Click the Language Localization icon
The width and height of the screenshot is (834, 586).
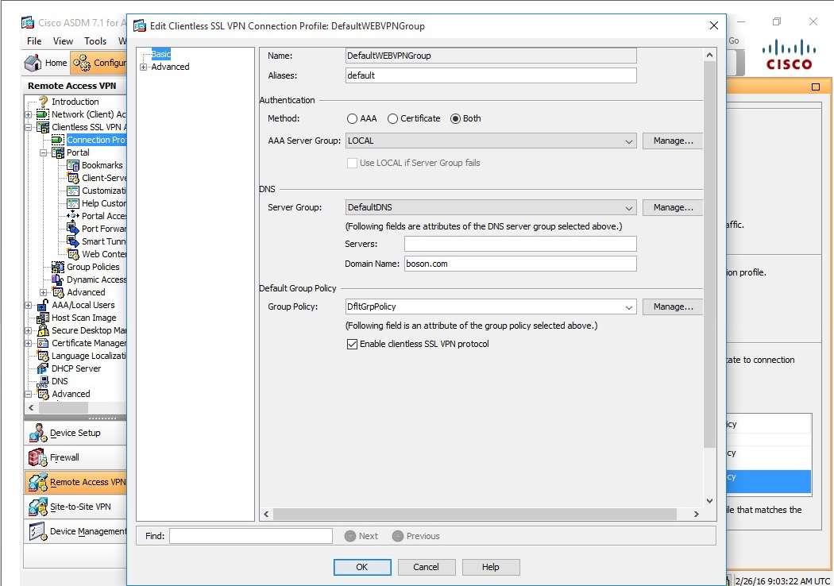coord(43,356)
